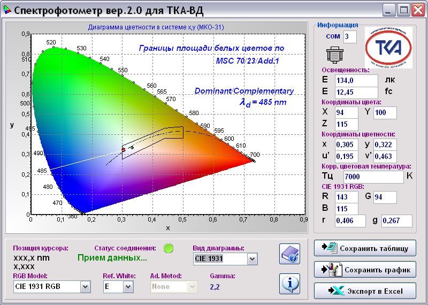Click Сохранить таблицу button
428x305 pixels.
tap(365, 248)
